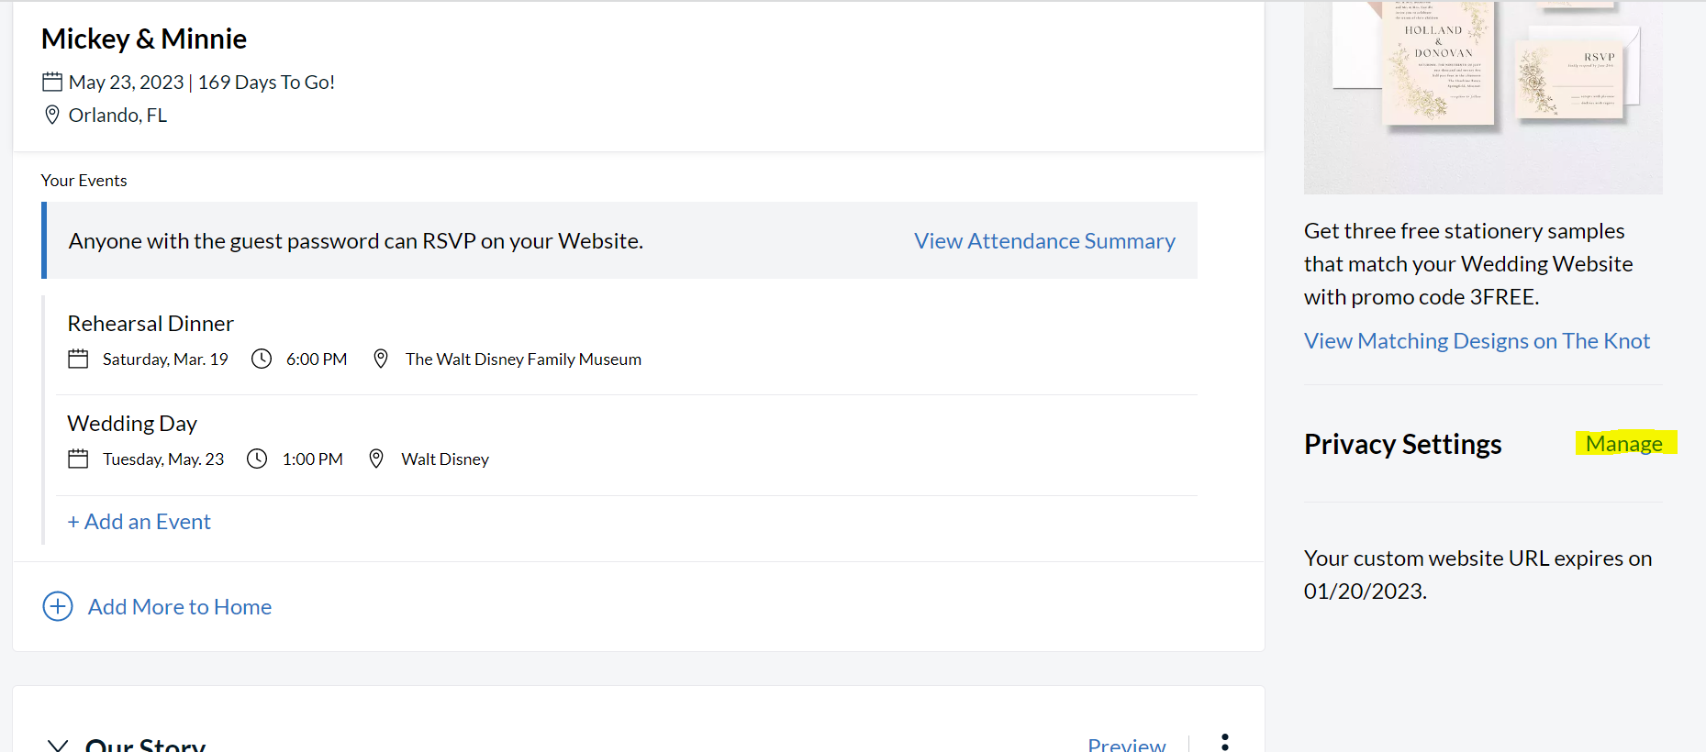Click the stationery samples invitation image
The width and height of the screenshot is (1706, 752).
click(1482, 96)
